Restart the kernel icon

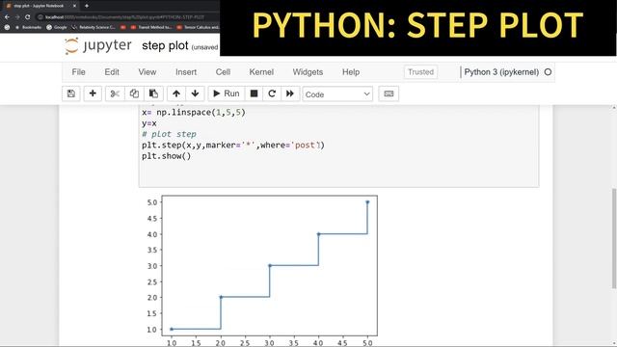(272, 93)
